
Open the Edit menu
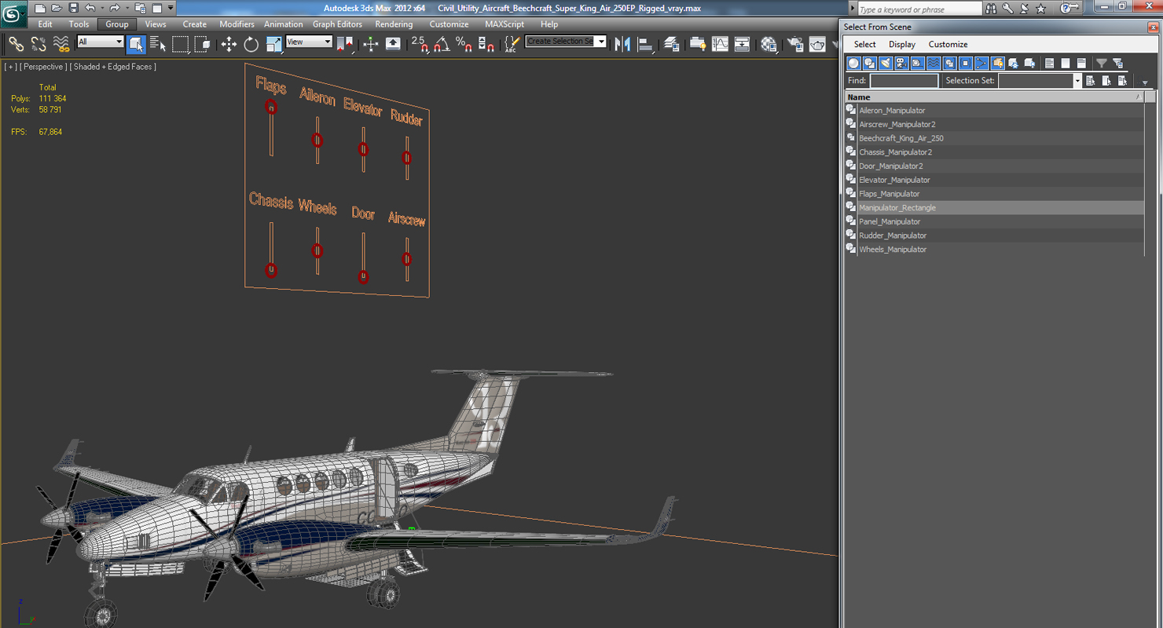(x=46, y=24)
